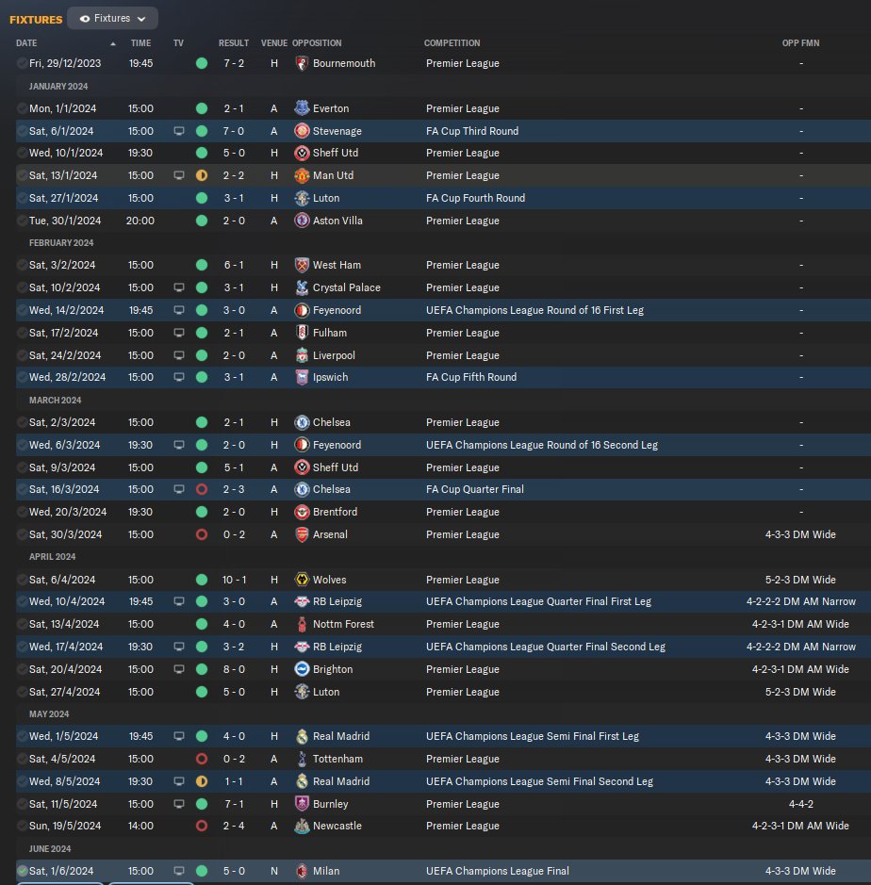The width and height of the screenshot is (871, 885).
Task: Open the Real Madrid team link on 1/5/2024
Action: (x=341, y=736)
